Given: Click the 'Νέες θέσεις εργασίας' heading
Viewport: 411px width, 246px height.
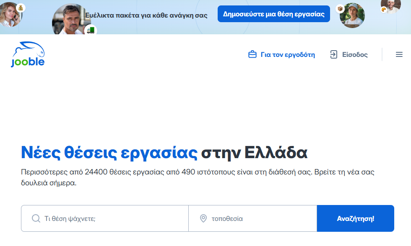Looking at the screenshot, I should 109,152.
